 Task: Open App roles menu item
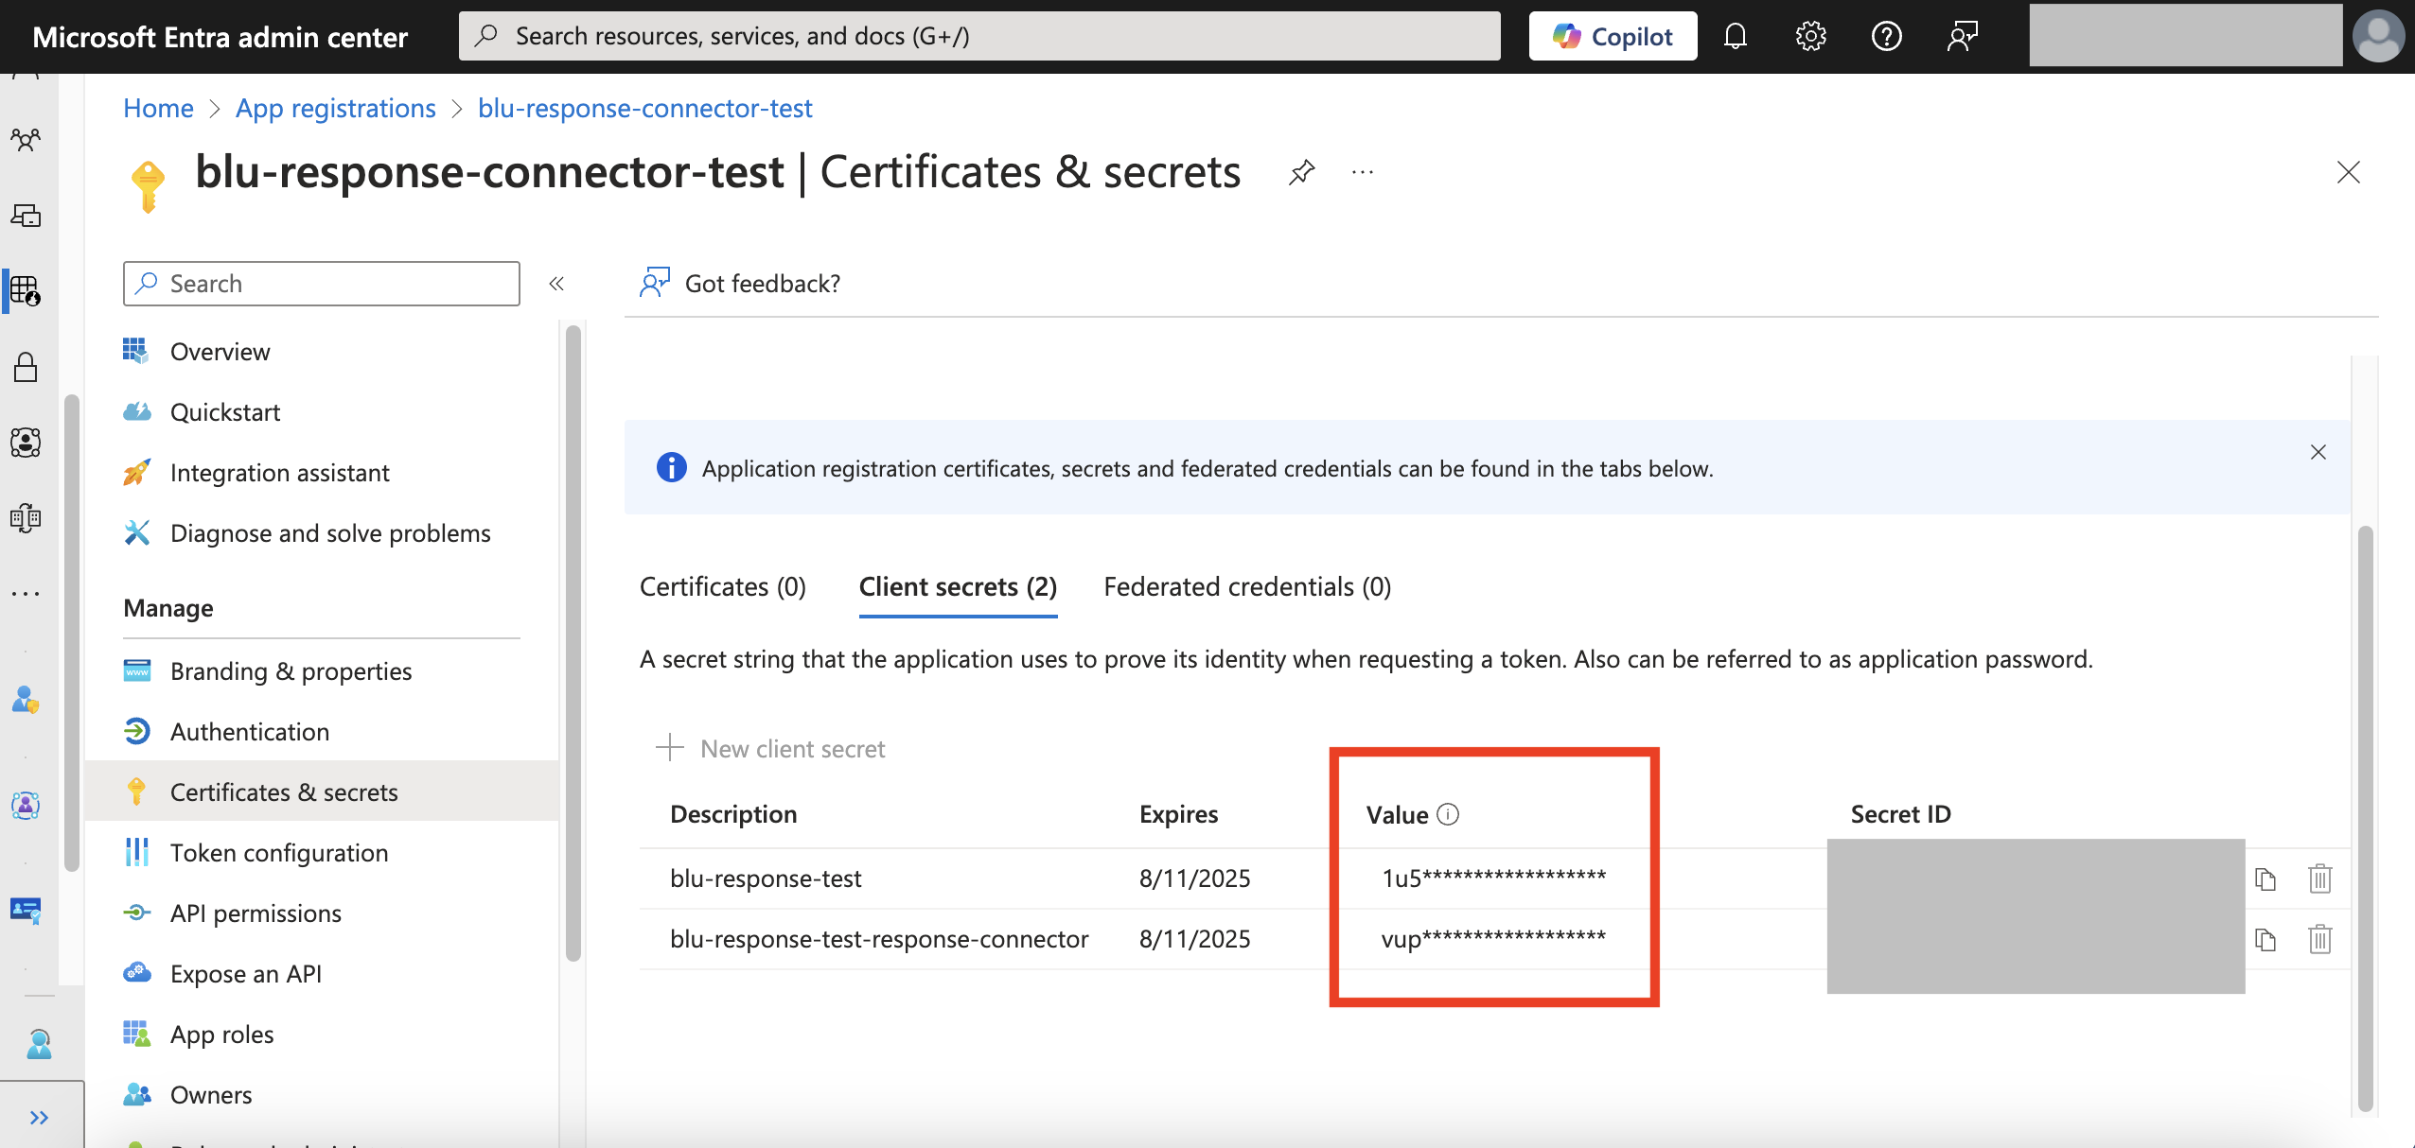click(x=322, y=1035)
